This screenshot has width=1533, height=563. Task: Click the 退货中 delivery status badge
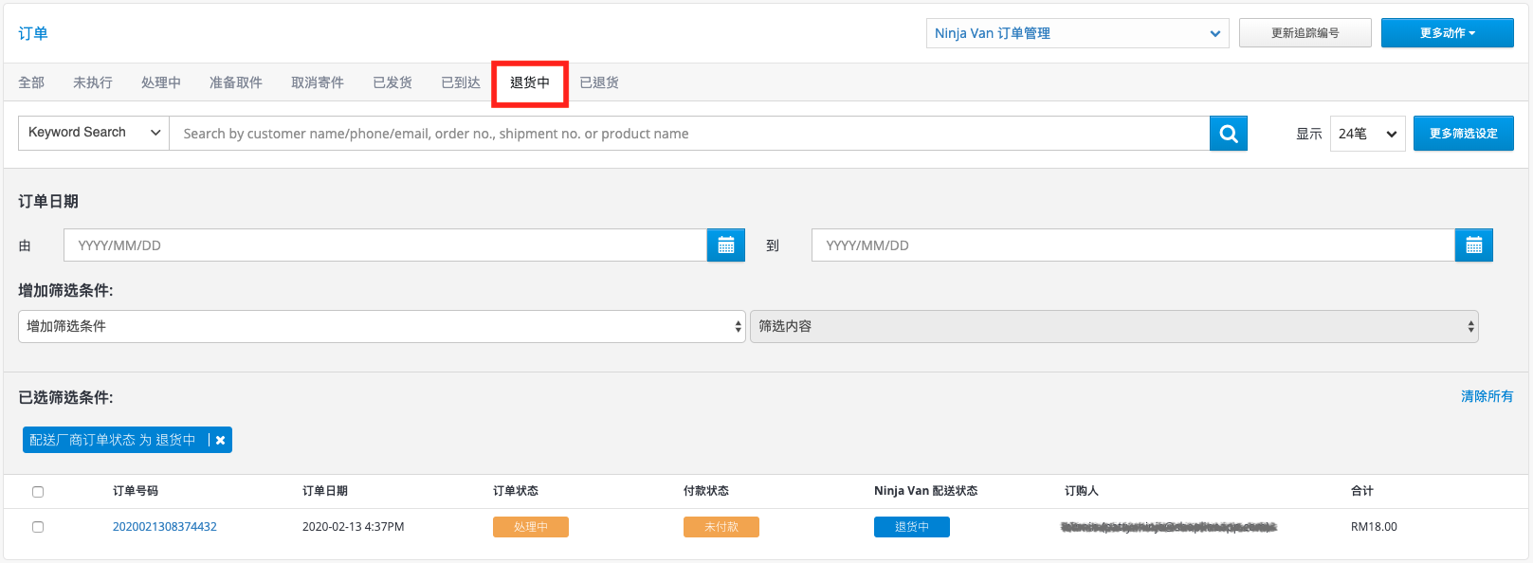tap(912, 527)
